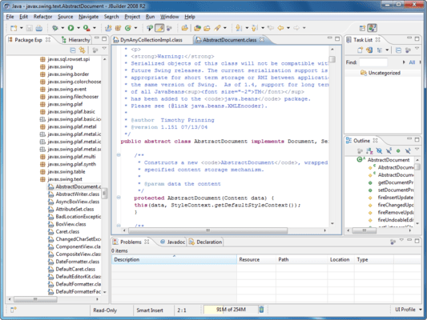The image size is (427, 320).
Task: Collapse the AbstractDocument constructor Javadoc fold marker
Action: click(119, 154)
